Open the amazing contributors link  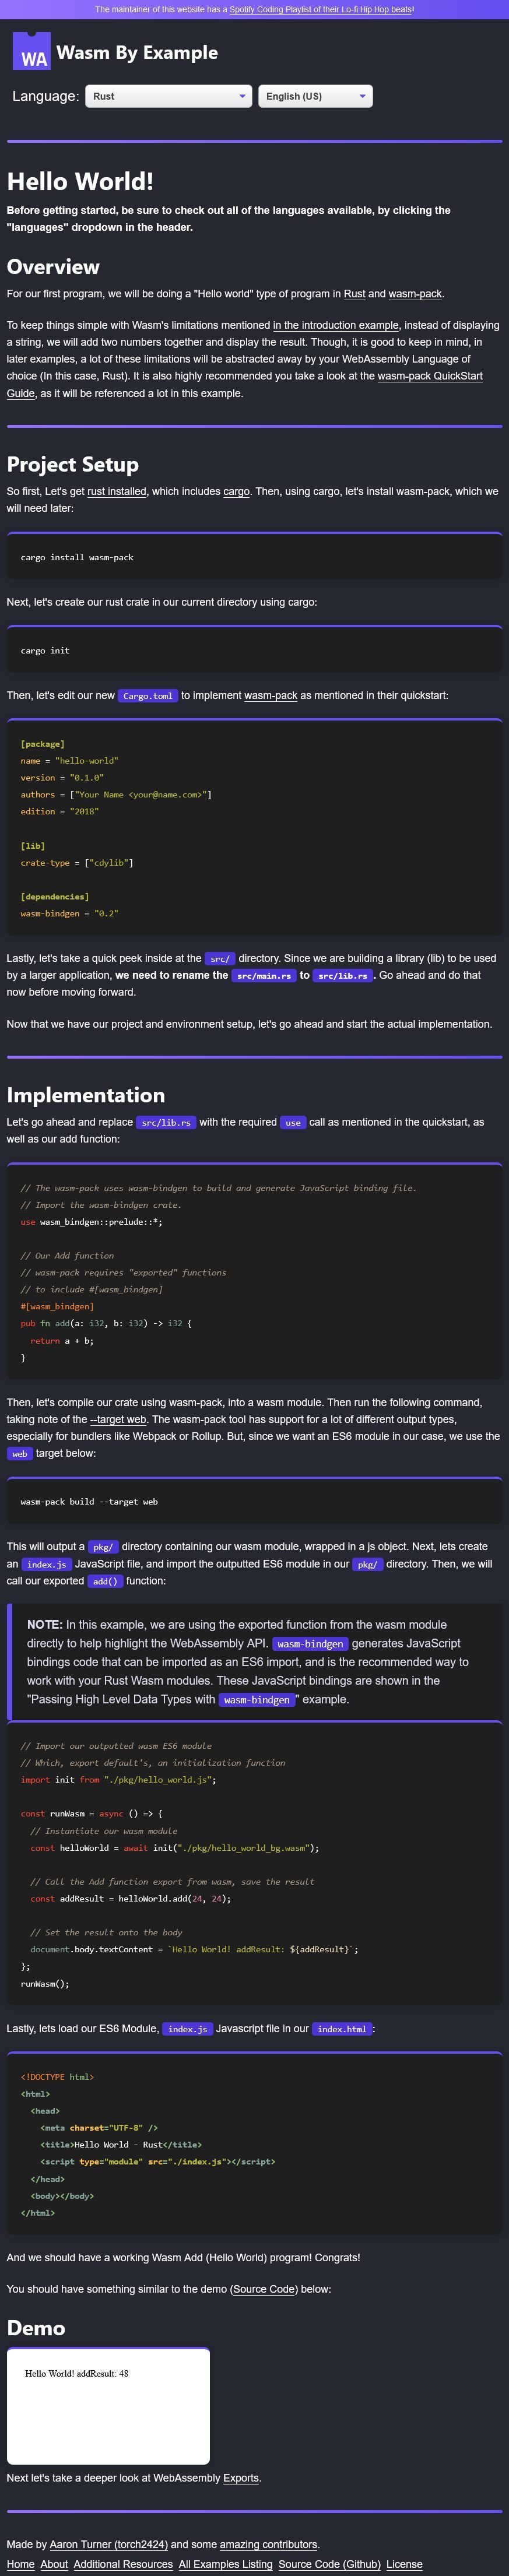click(268, 2544)
